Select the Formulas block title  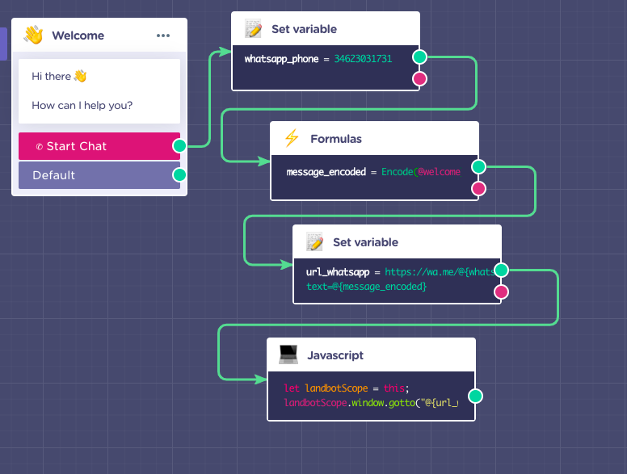click(336, 139)
